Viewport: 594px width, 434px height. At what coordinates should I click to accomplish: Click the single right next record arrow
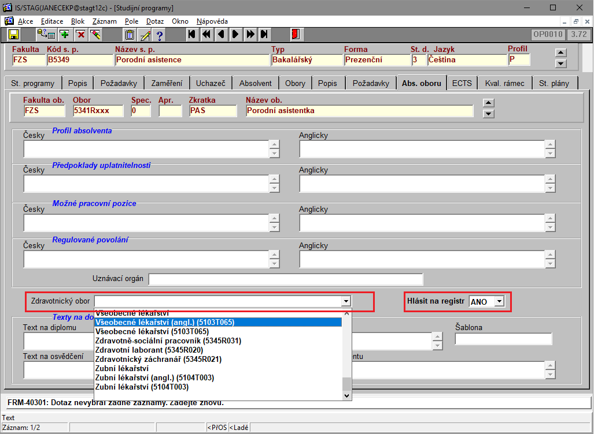[235, 35]
